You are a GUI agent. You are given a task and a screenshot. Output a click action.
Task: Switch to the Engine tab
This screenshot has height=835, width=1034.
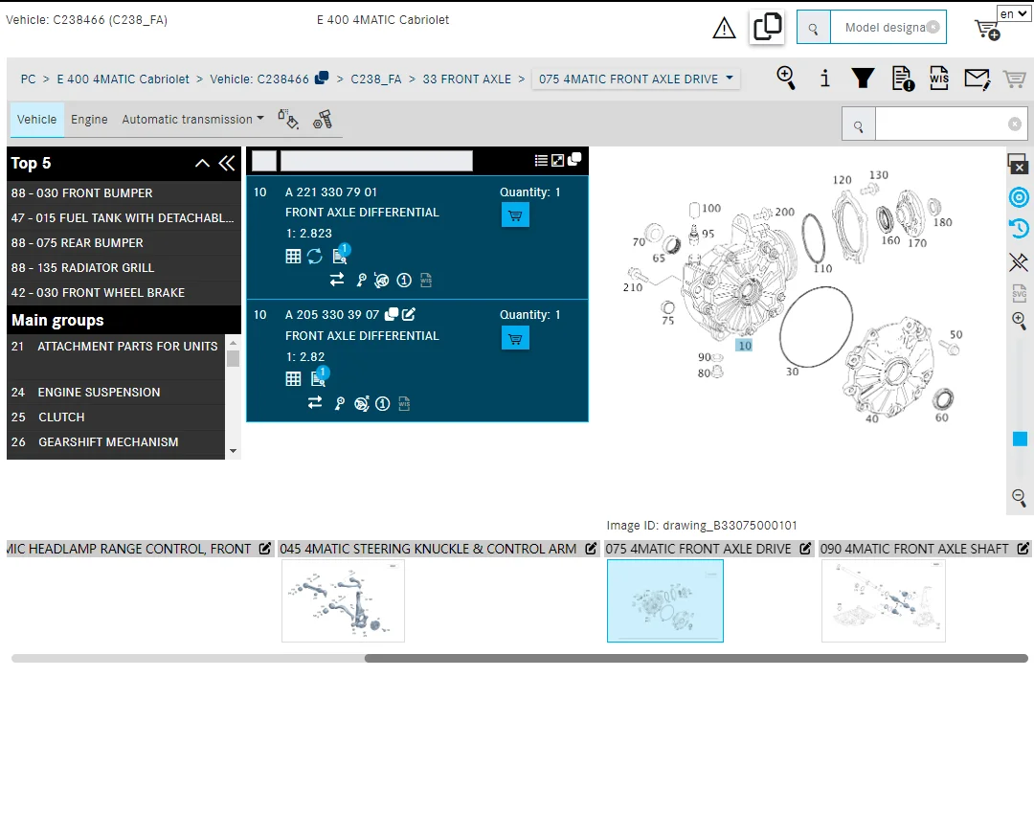pos(89,120)
